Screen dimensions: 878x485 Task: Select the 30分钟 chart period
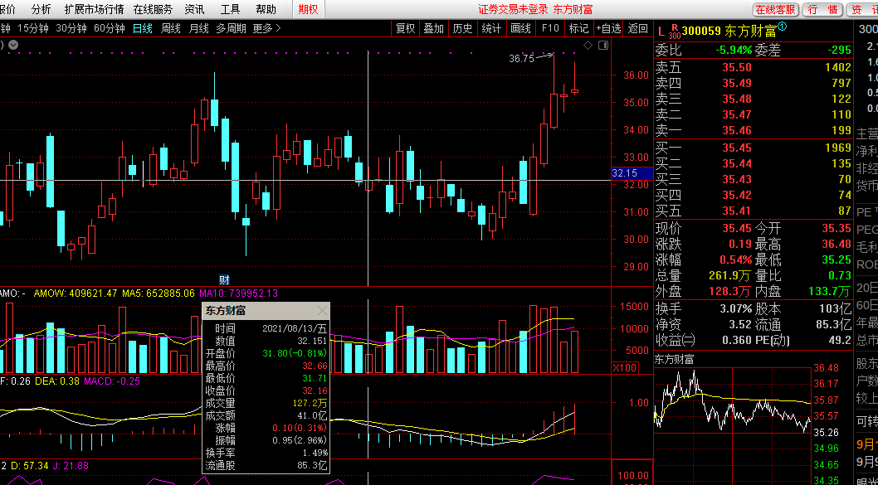pyautogui.click(x=71, y=28)
